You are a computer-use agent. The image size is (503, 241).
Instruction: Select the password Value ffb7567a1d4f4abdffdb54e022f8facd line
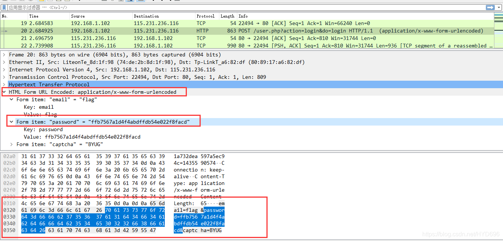point(251,137)
